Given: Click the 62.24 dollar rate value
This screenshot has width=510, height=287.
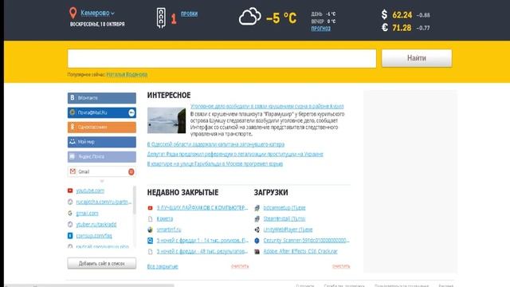Looking at the screenshot, I should coord(402,15).
